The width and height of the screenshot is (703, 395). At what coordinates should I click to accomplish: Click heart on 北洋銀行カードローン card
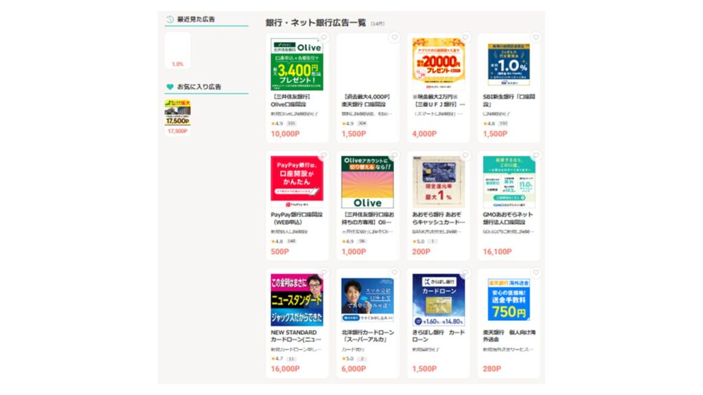click(x=395, y=273)
